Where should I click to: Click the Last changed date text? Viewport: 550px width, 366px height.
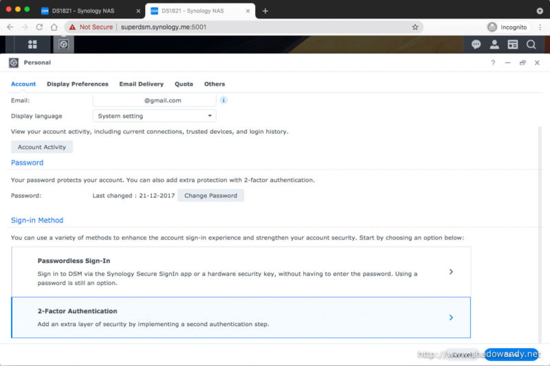point(133,196)
